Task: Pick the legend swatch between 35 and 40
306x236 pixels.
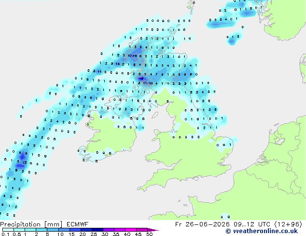Action: 119,230
